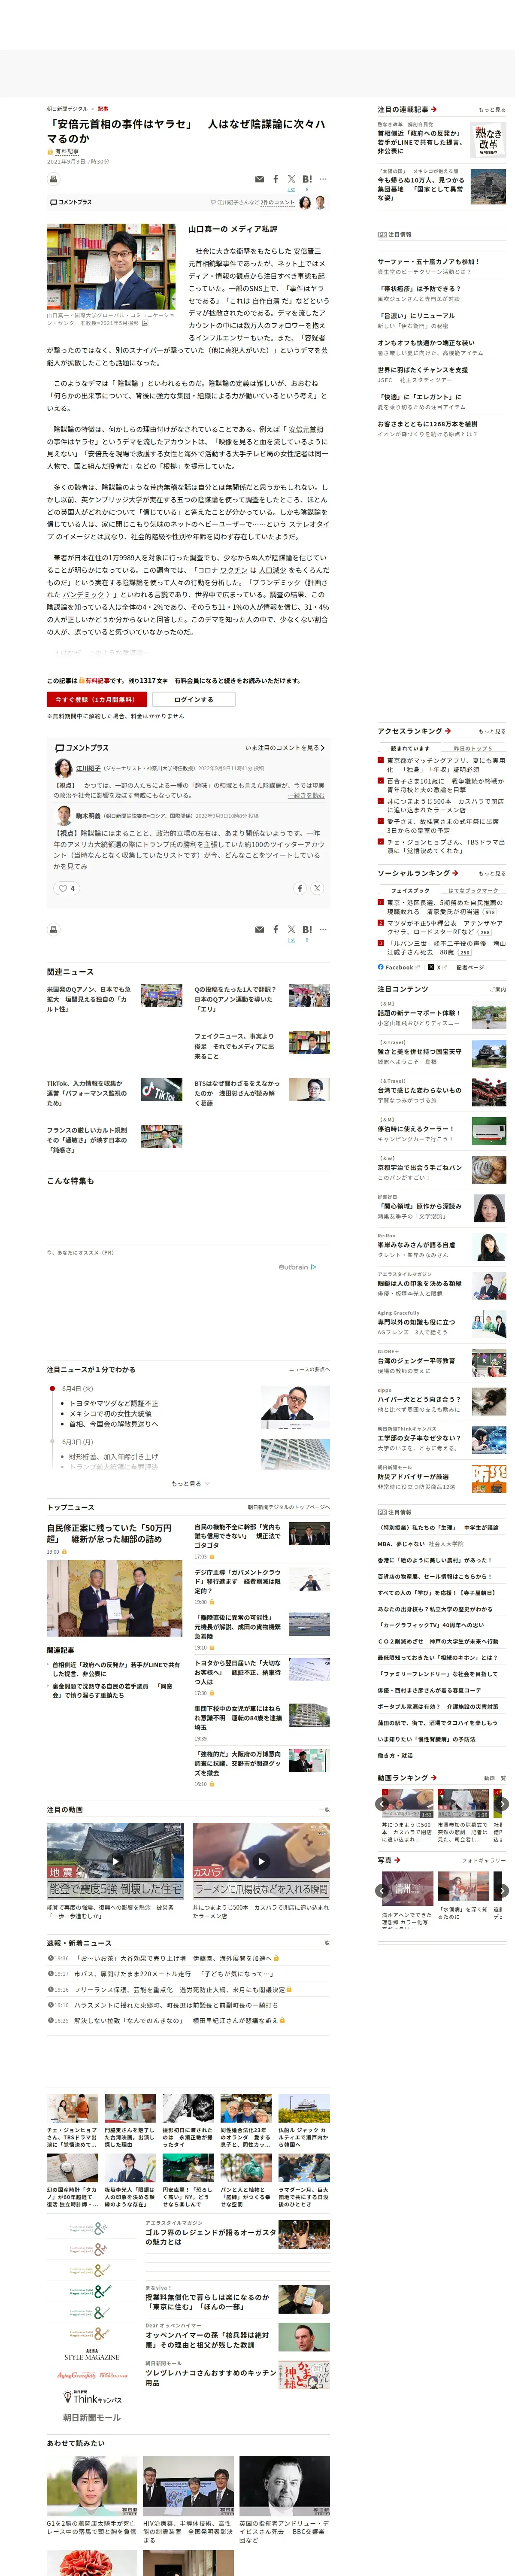Select the 読まれています ranking tab
Image resolution: width=515 pixels, height=2576 pixels.
click(x=410, y=748)
